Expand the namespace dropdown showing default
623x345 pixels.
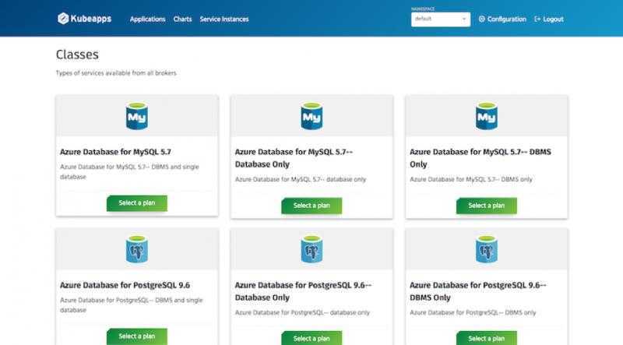click(x=441, y=19)
